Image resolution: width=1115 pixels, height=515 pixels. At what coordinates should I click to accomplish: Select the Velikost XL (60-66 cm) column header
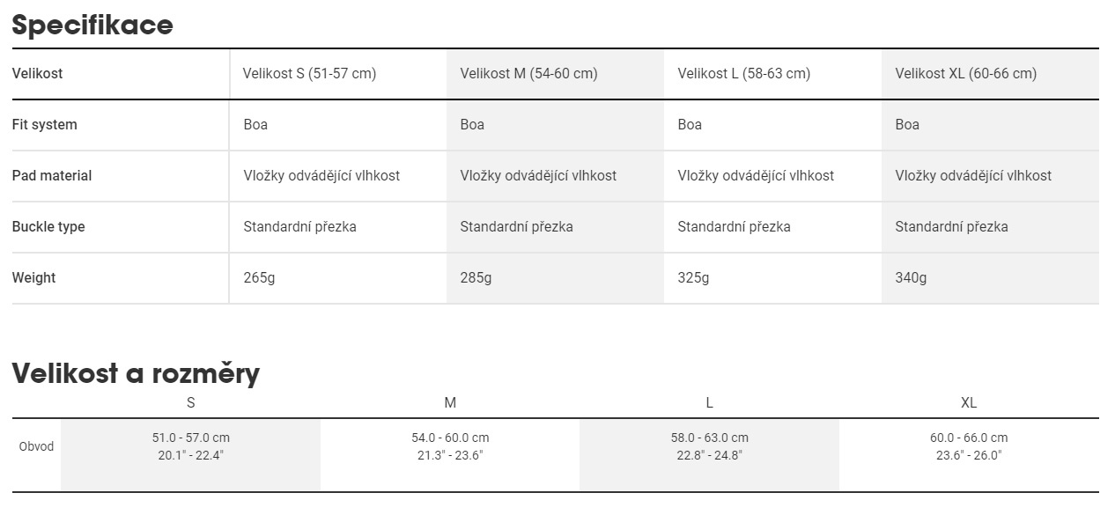tap(965, 74)
